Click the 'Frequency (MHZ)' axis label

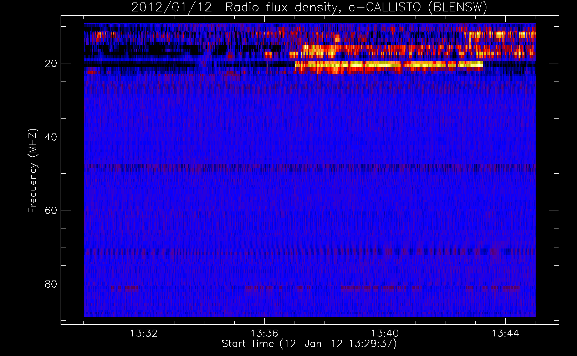click(32, 171)
